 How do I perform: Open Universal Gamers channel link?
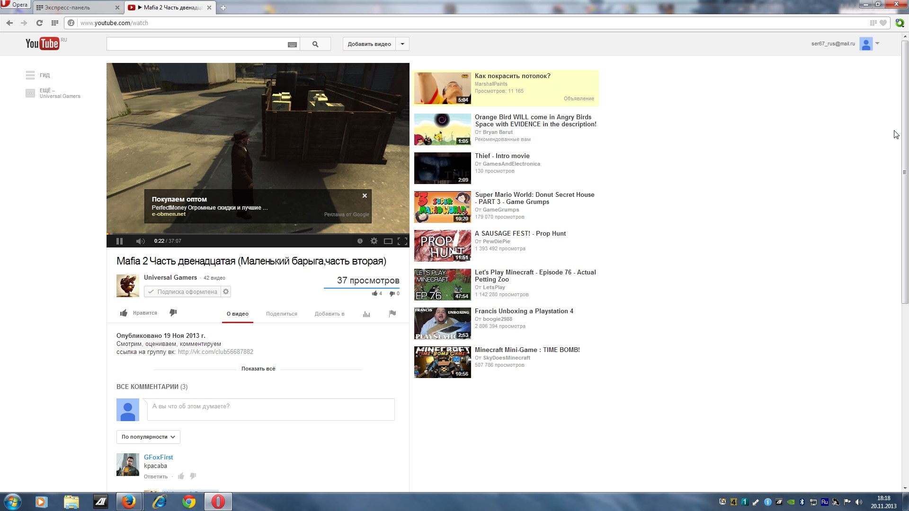(170, 278)
